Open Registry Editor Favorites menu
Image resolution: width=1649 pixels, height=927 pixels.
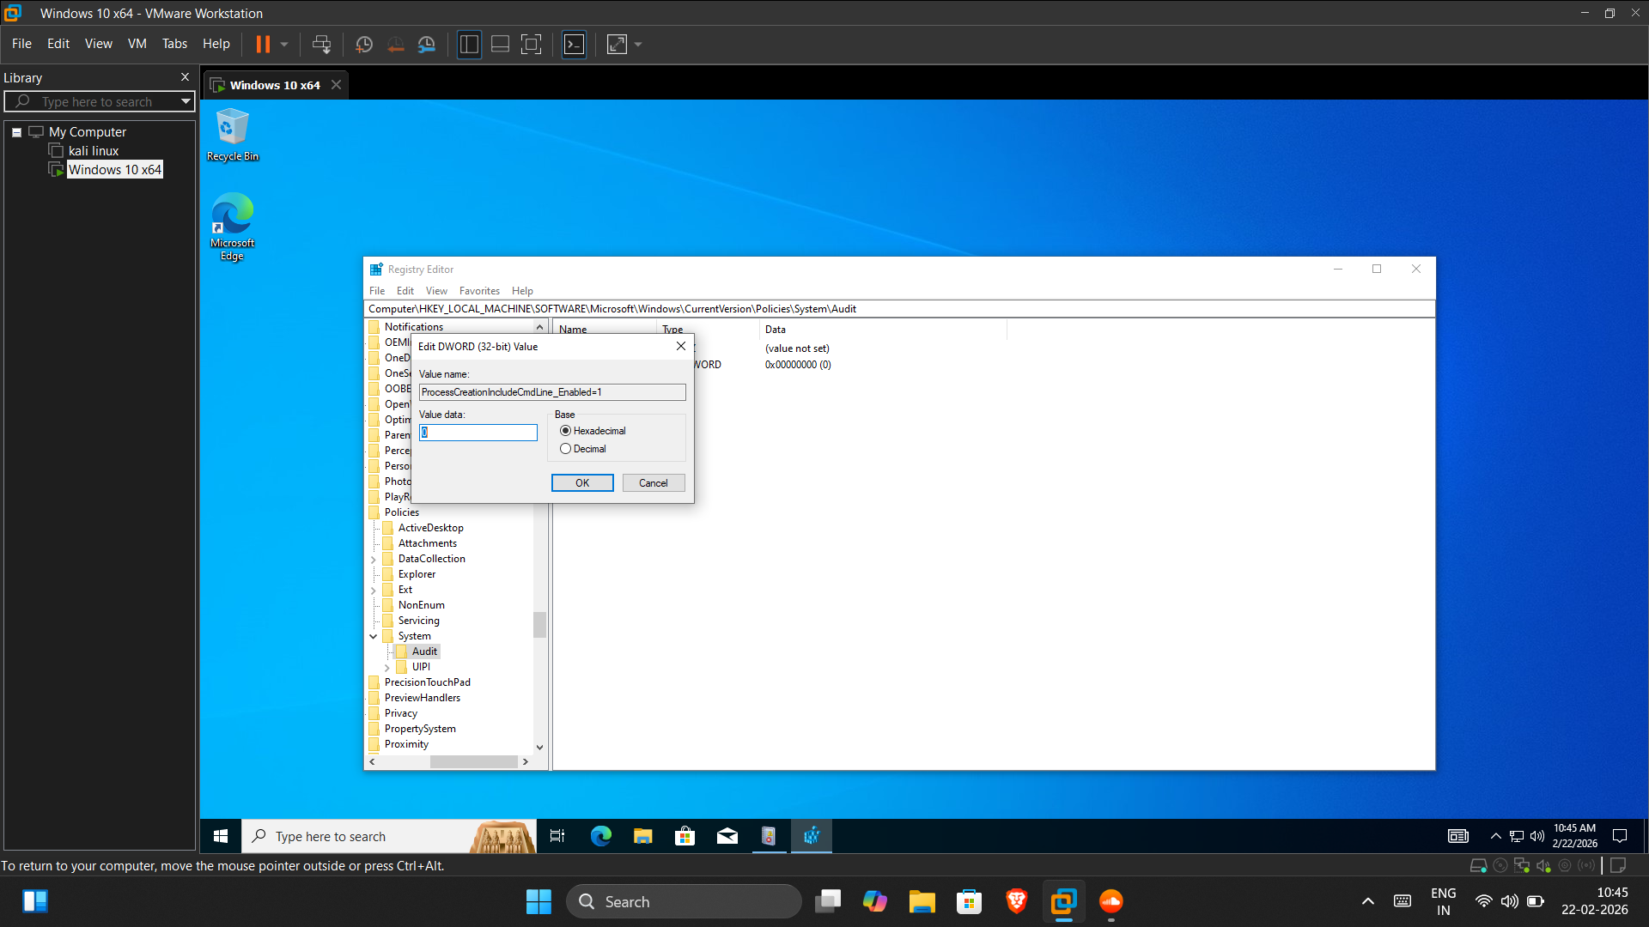tap(479, 291)
